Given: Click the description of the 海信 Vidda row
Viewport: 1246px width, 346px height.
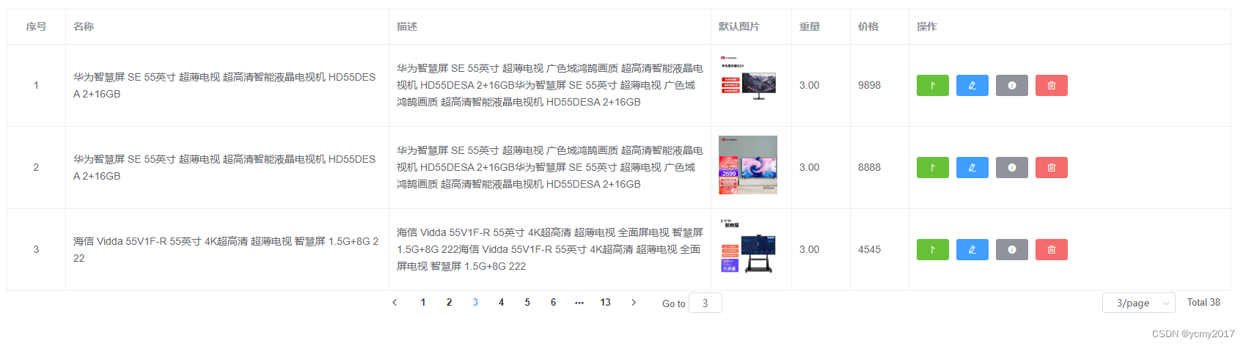Looking at the screenshot, I should coord(549,250).
